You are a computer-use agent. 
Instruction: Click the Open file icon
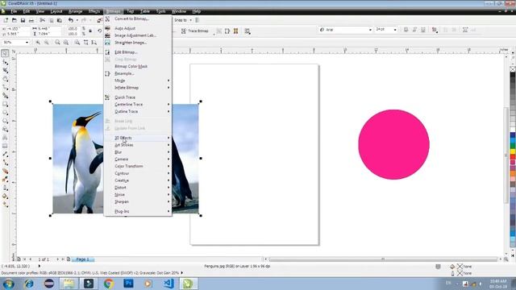point(15,20)
